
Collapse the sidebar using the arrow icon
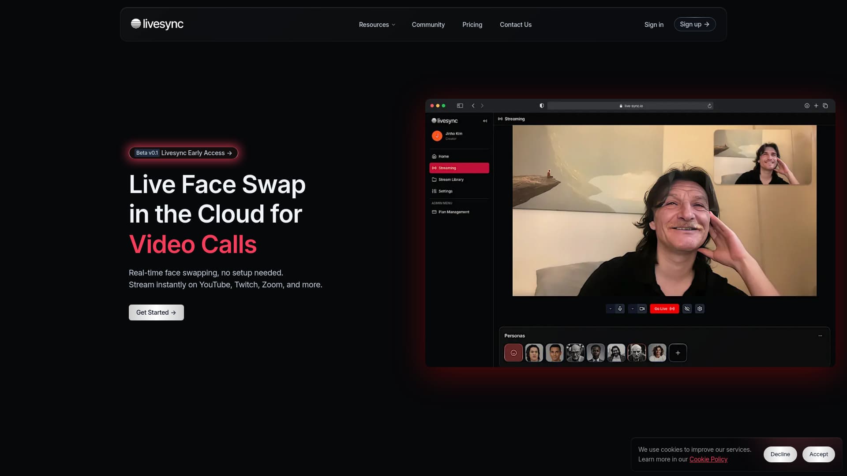pyautogui.click(x=485, y=121)
